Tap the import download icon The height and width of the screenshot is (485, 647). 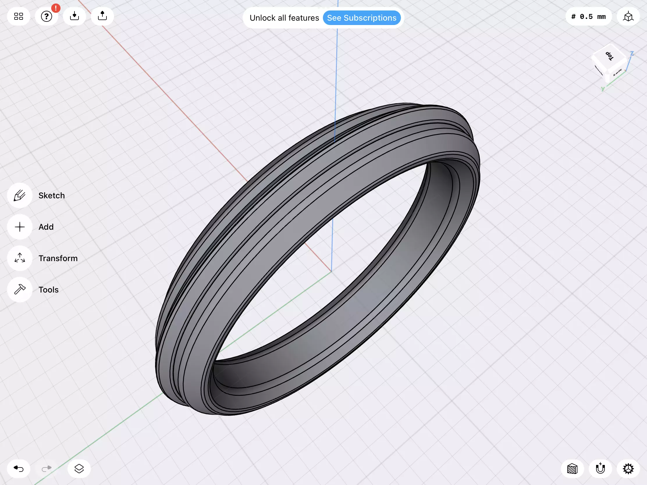tap(74, 16)
